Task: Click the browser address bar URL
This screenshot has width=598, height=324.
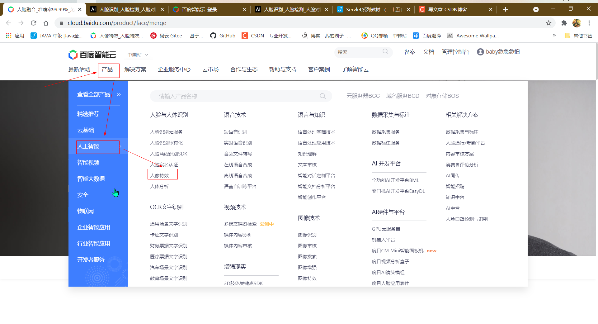Action: pos(117,23)
